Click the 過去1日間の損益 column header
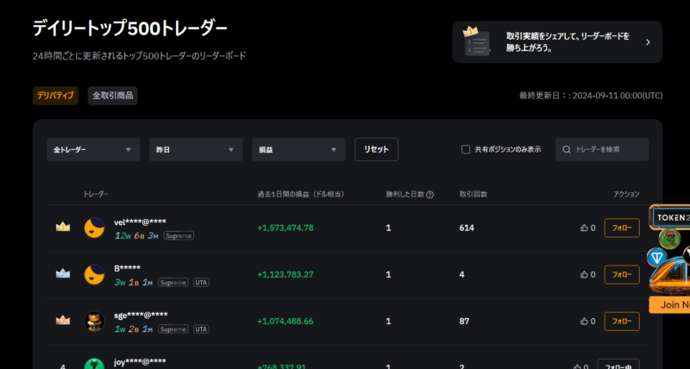 click(300, 194)
